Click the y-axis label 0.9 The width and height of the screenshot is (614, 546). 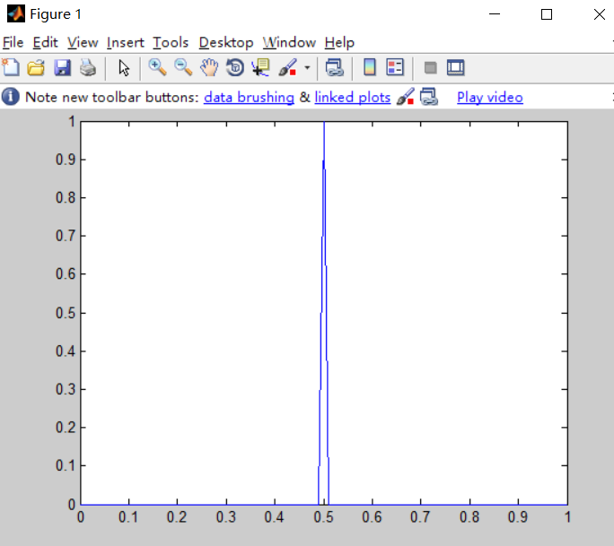(66, 160)
